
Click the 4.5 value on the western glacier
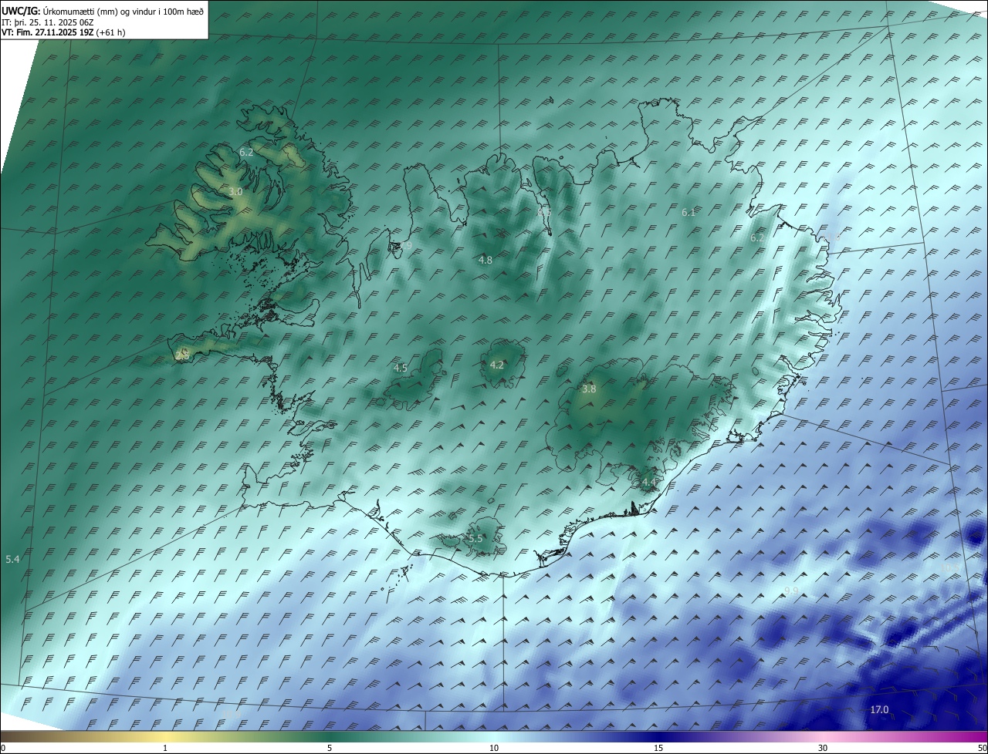(401, 369)
